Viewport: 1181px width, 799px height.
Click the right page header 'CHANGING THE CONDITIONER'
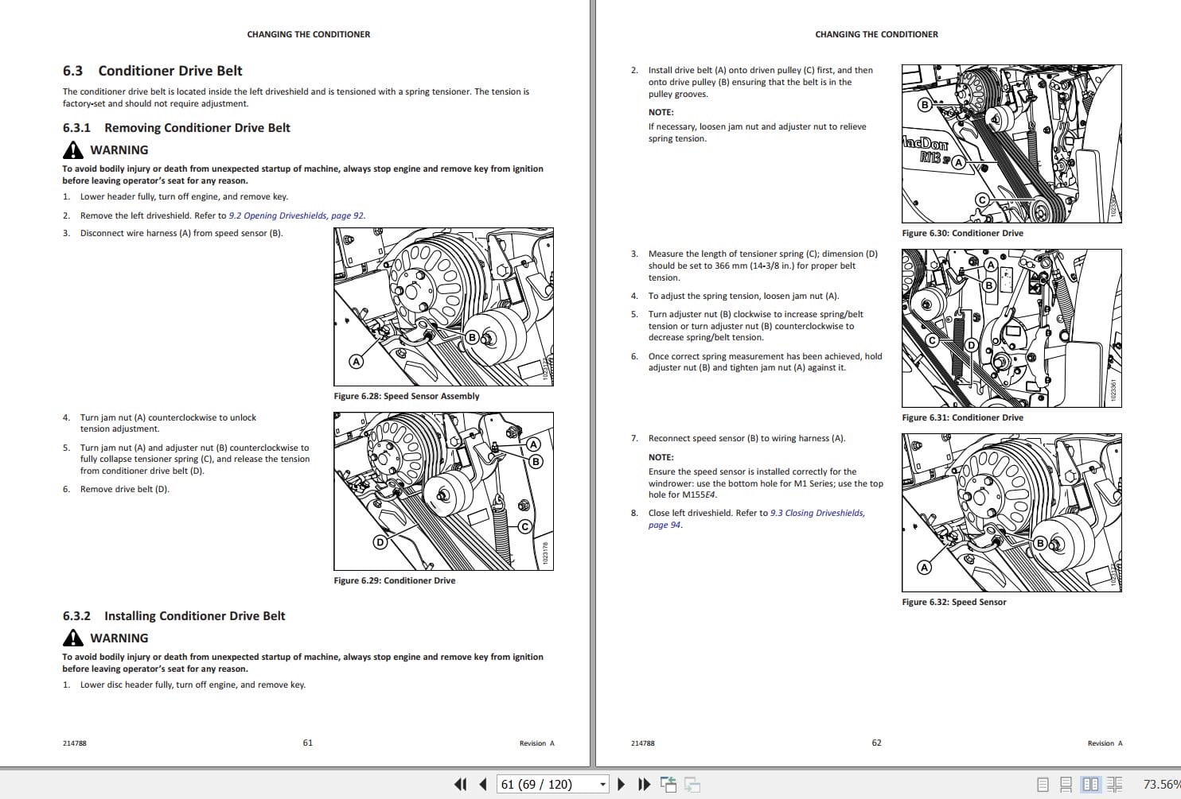(876, 34)
